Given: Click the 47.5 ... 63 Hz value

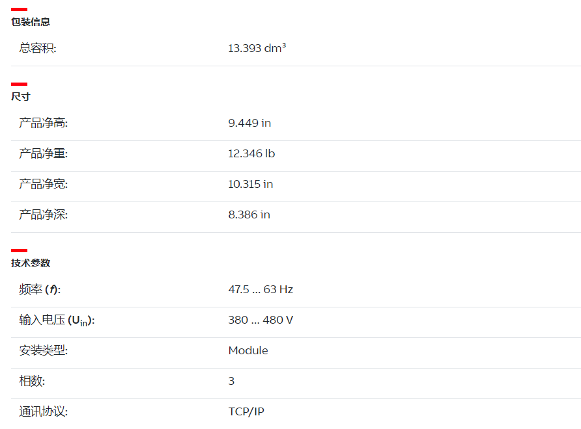Looking at the screenshot, I should coord(261,289).
